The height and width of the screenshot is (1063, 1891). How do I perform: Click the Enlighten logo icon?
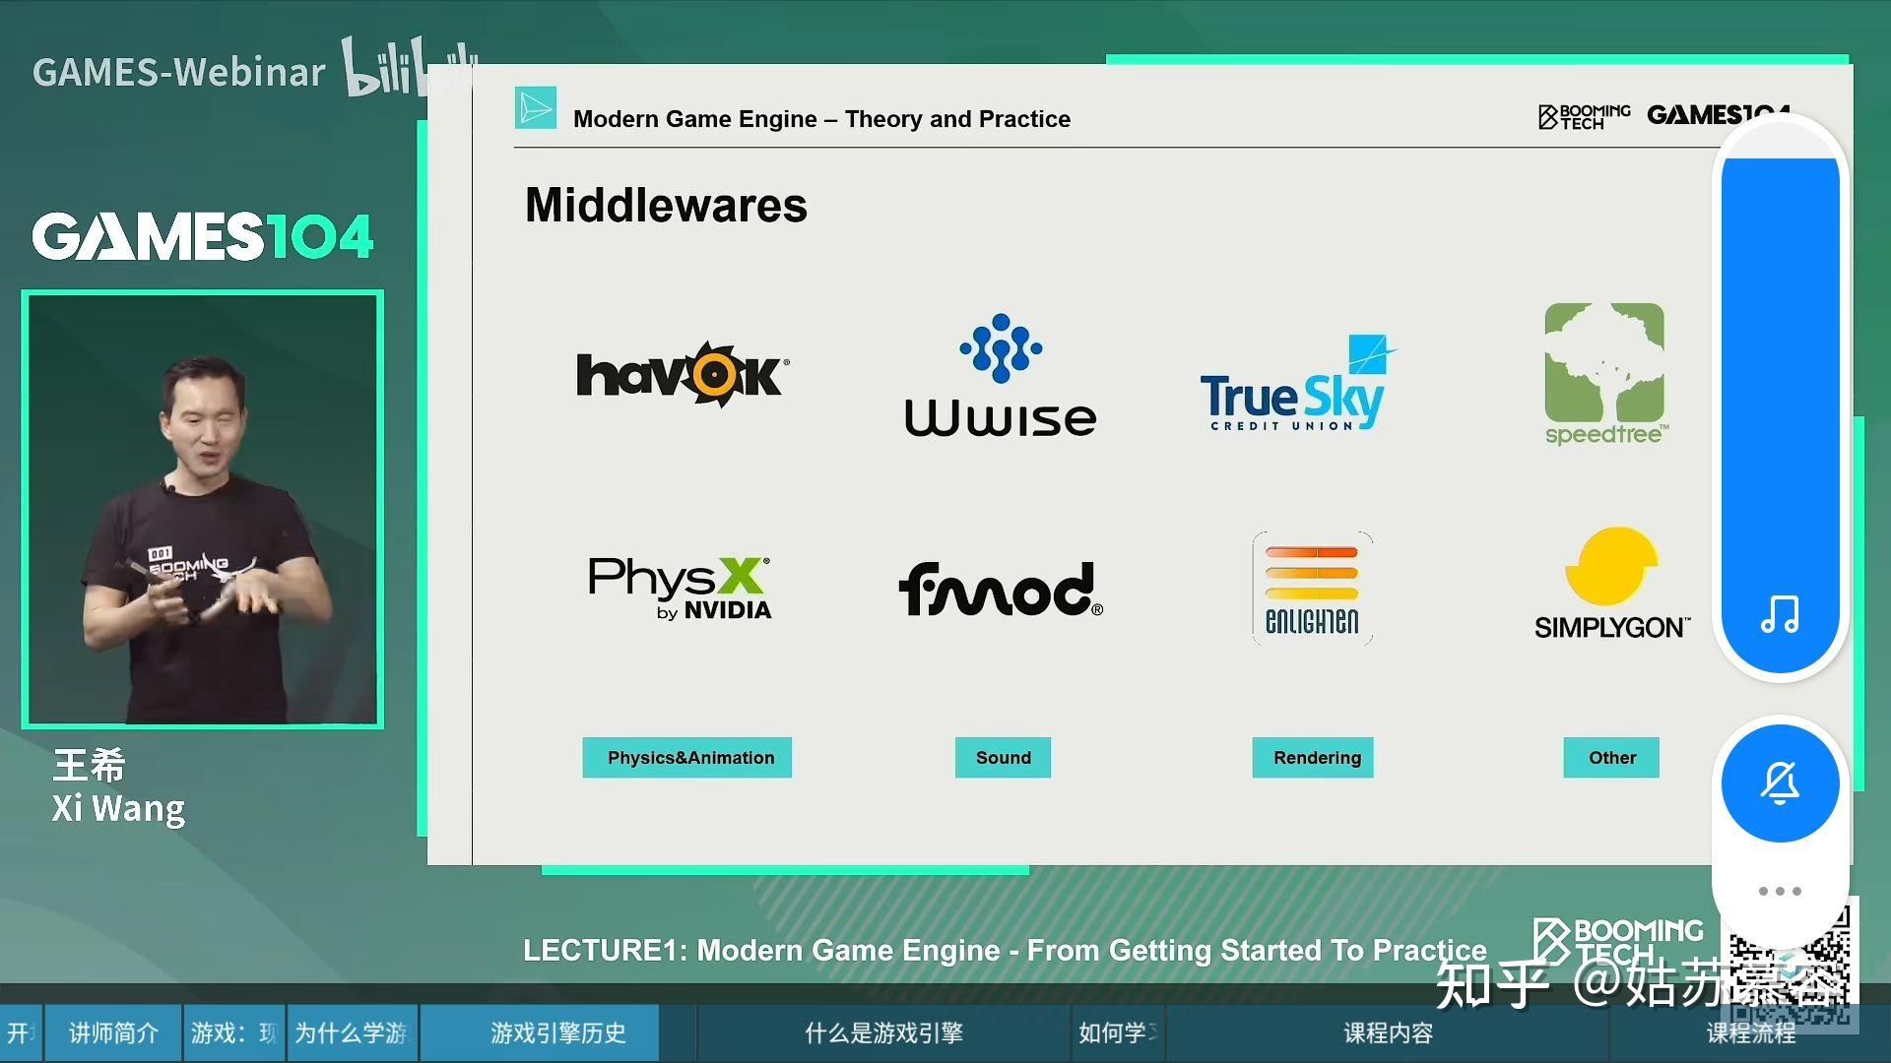click(x=1312, y=589)
